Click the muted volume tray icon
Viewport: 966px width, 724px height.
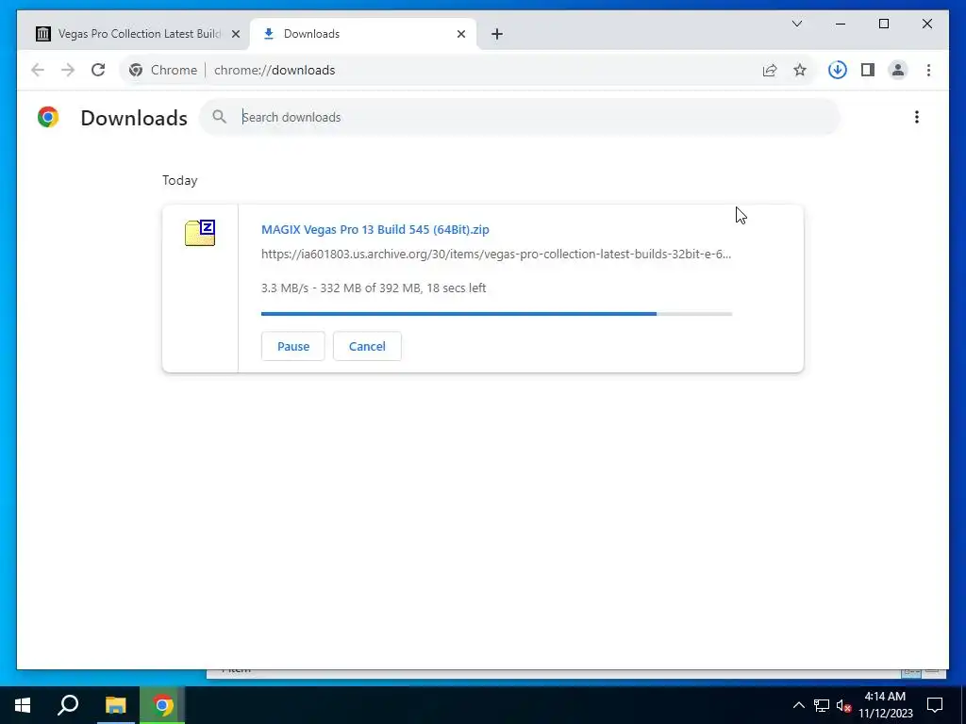click(843, 705)
